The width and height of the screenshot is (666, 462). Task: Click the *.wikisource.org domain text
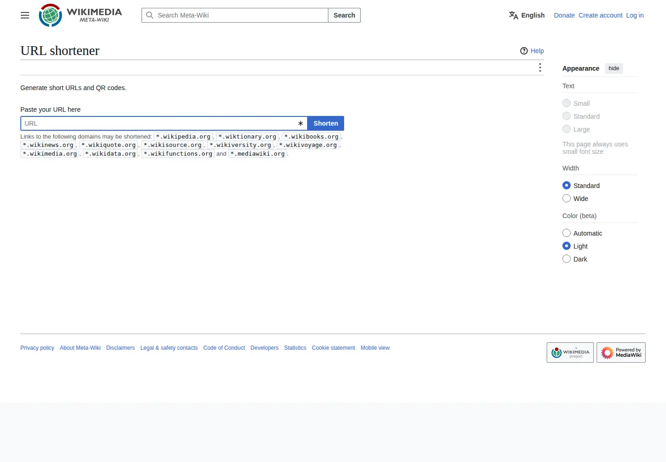tap(173, 145)
